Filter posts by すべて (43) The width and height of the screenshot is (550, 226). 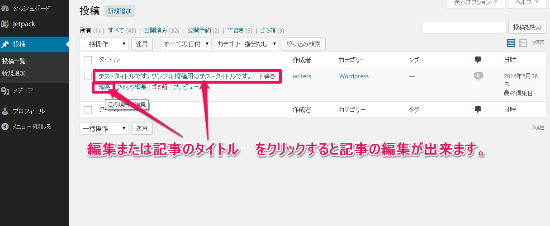pos(122,31)
